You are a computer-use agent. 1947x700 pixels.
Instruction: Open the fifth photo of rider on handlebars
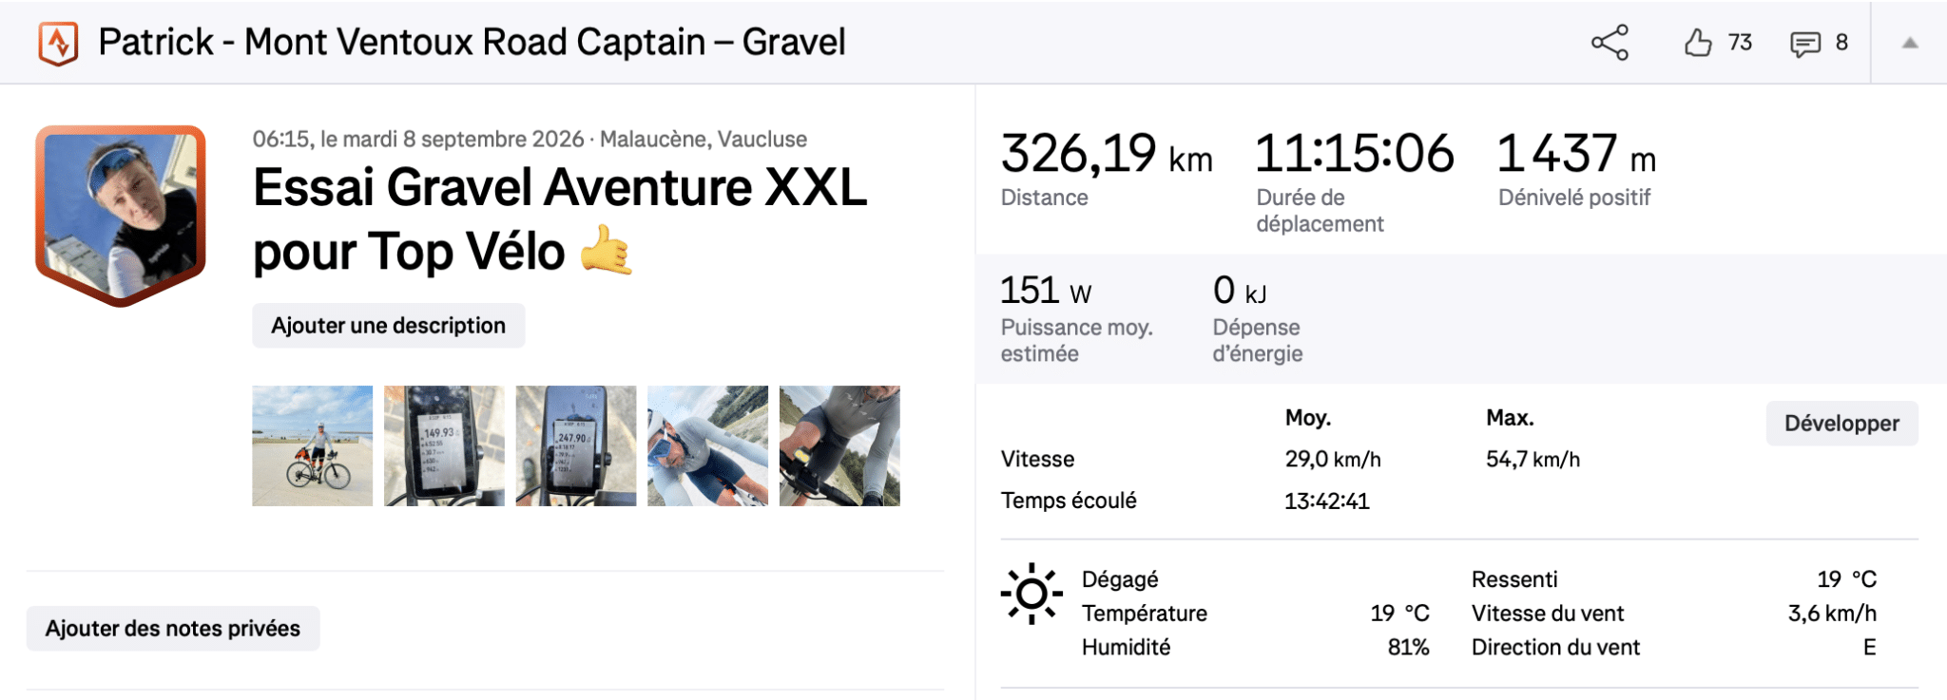click(839, 445)
